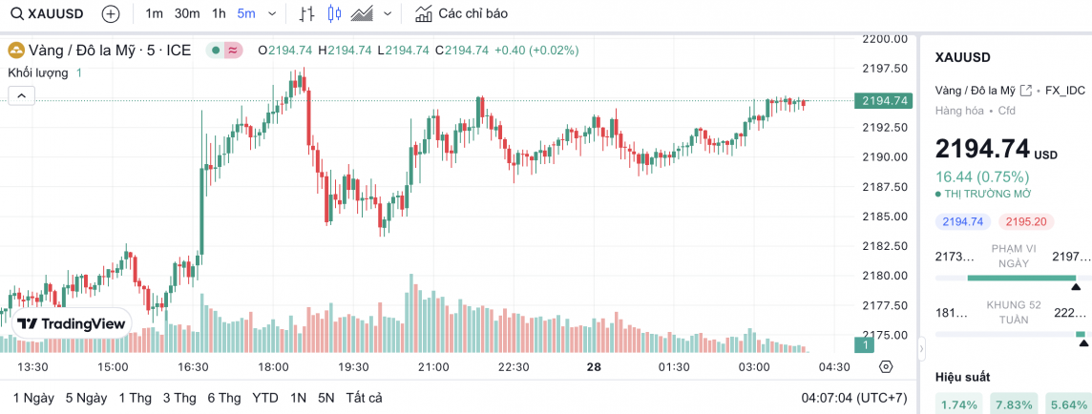Collapse the indicator legend chevron
The image size is (1092, 414).
coord(21,95)
